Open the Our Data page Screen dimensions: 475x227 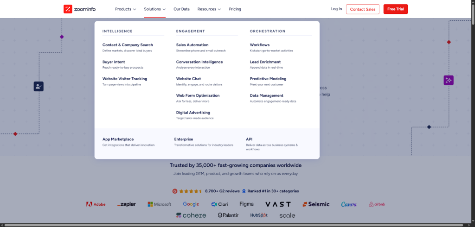click(181, 9)
